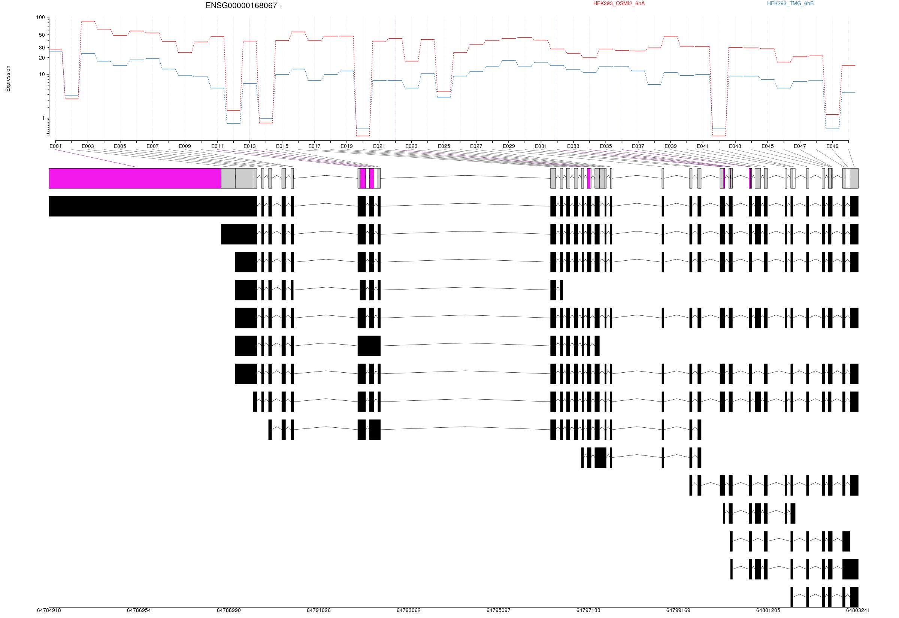Click the y-axis tick value 30
Screen dimensions: 899x618
42,48
